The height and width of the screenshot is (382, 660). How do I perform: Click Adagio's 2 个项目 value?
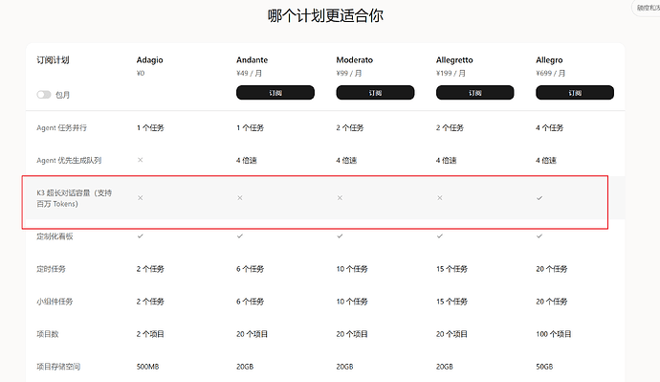tap(150, 334)
